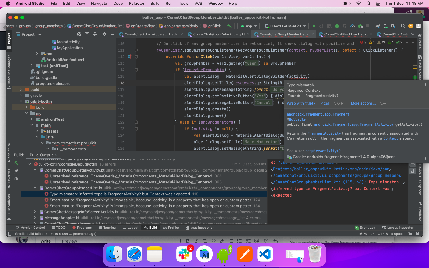Screen dimensions: 429x268
Task: Expand the MessageAdapter.kt errors node
Action: pos(35,218)
